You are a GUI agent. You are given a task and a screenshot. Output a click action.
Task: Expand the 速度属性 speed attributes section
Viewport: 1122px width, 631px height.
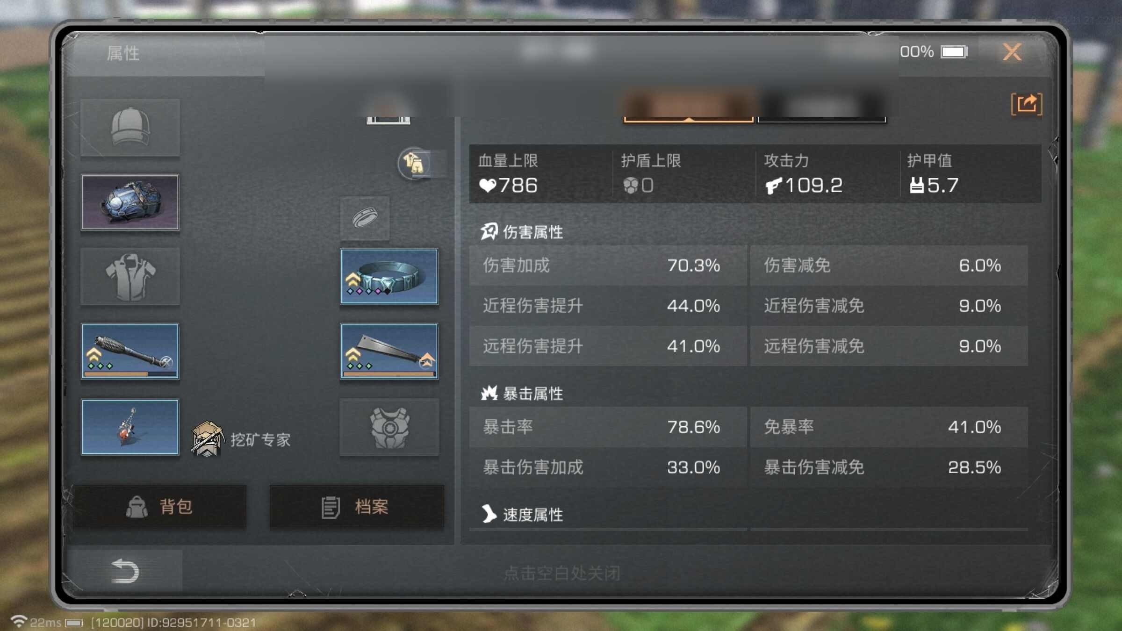[x=522, y=514]
